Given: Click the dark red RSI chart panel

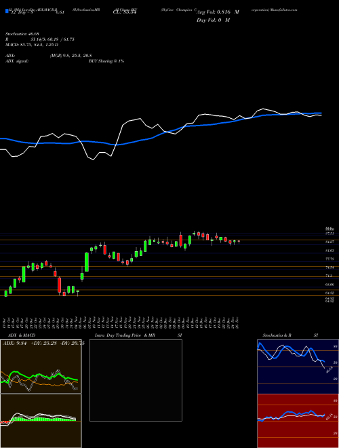Looking at the screenshot, I should [298, 421].
